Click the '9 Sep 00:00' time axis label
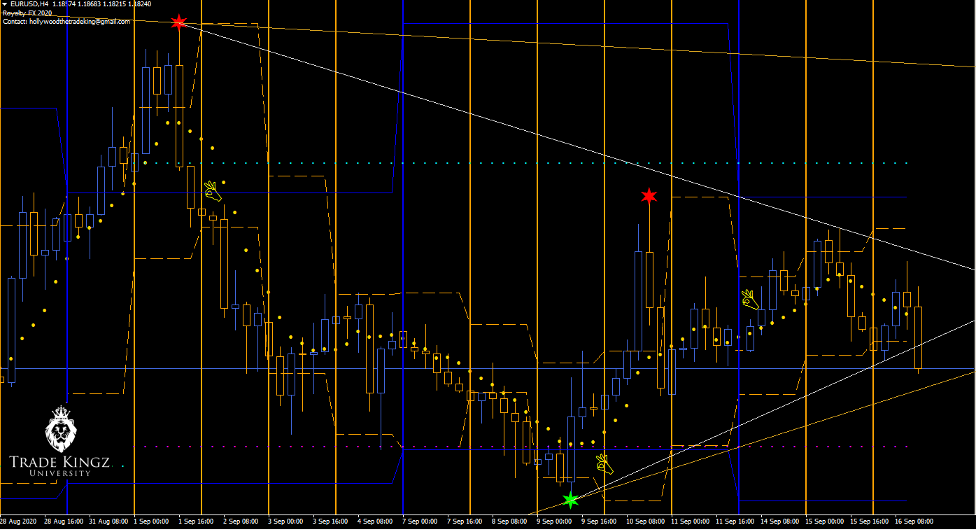 [554, 521]
